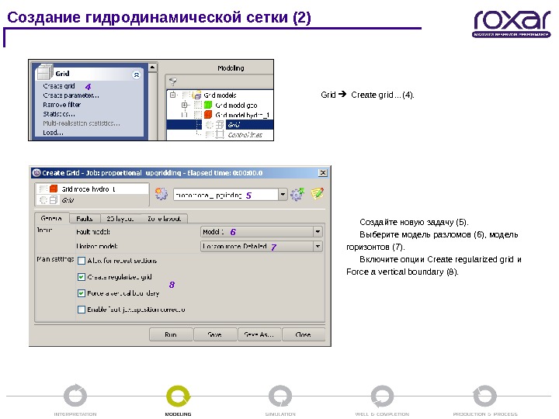Select the highlighted Grid item in the tree
Image resolution: width=559 pixels, height=419 pixels.
234,125
